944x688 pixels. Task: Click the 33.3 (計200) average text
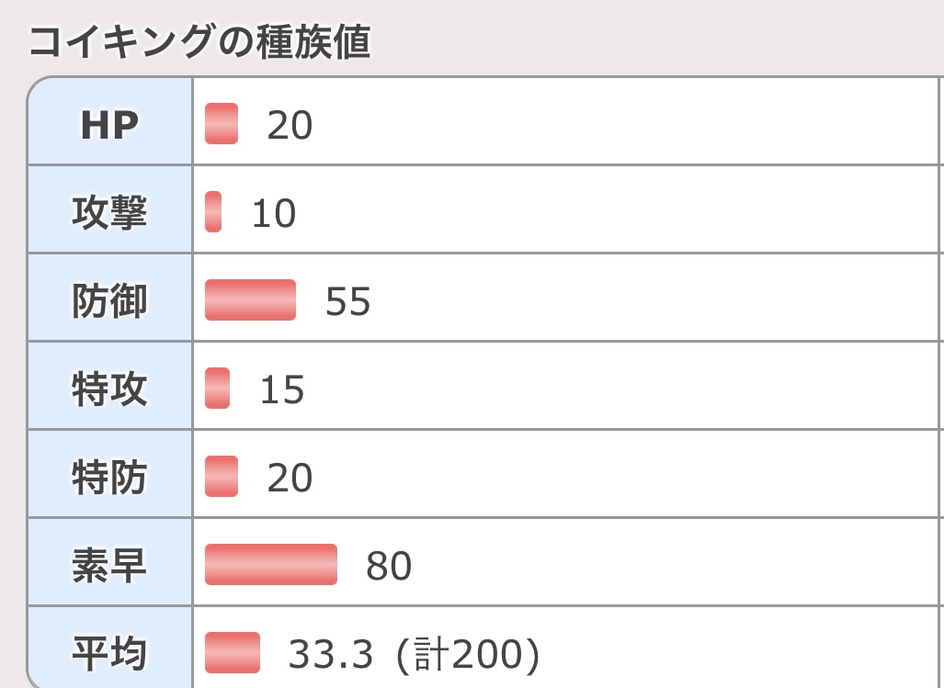[x=414, y=654]
